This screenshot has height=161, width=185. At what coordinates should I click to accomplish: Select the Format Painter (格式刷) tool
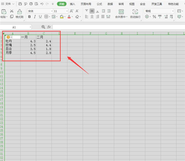(x=19, y=14)
